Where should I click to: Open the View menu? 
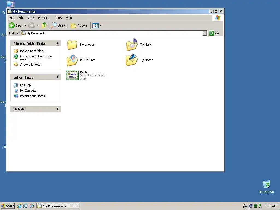(x=31, y=18)
